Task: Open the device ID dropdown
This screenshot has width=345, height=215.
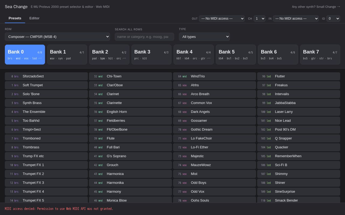Action: [333, 19]
